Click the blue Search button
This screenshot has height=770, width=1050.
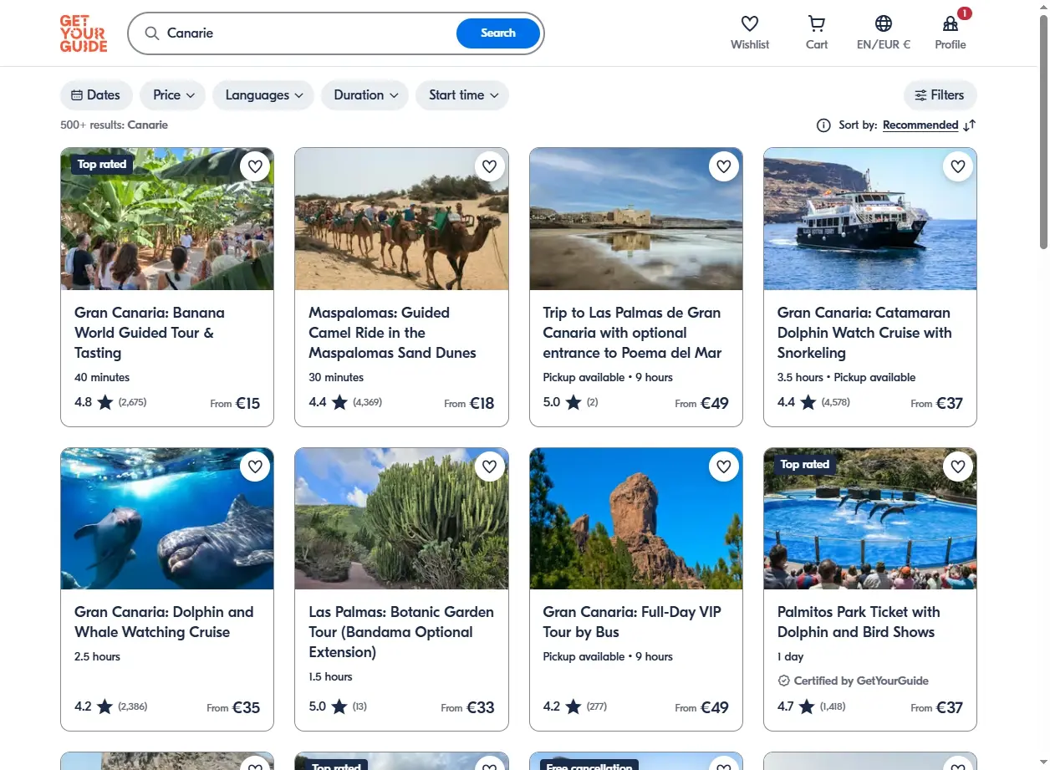[x=498, y=33]
